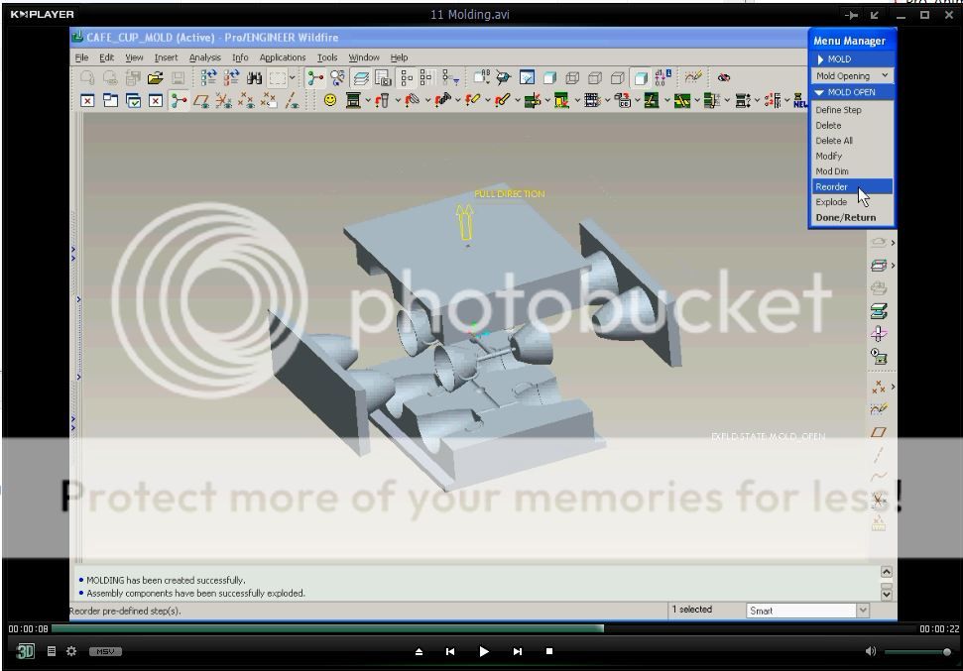
Task: Click the KMPlayer playlist icon
Action: 52,651
